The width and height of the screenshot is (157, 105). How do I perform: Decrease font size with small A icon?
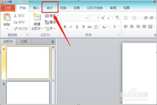pyautogui.click(x=109, y=18)
